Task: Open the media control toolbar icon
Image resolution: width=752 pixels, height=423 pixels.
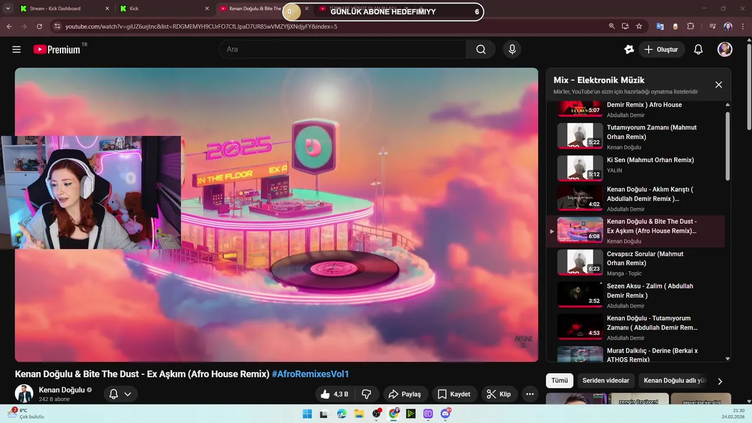Action: 713,26
